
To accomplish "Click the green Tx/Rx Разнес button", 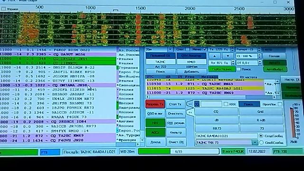I will click(222, 69).
